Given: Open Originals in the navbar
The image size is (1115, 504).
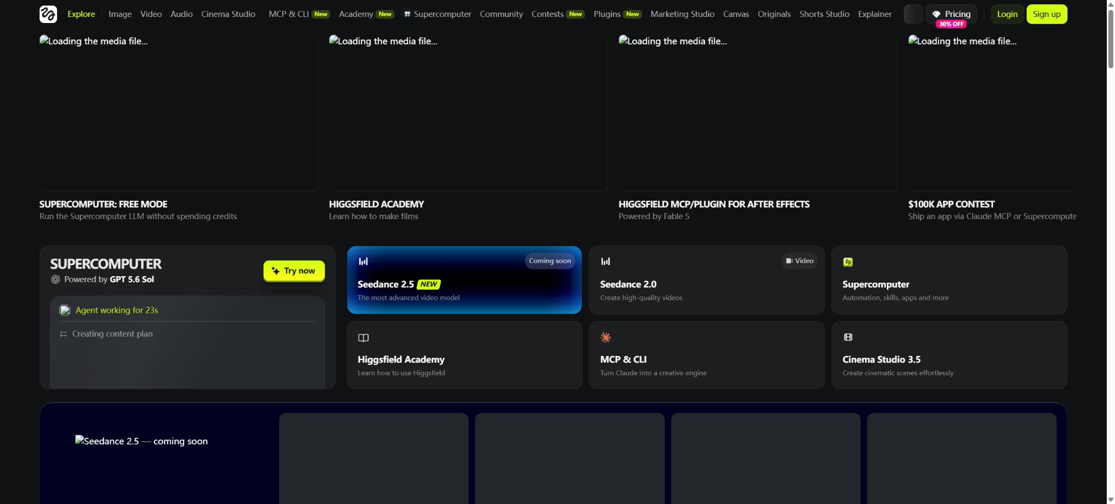Looking at the screenshot, I should [774, 14].
